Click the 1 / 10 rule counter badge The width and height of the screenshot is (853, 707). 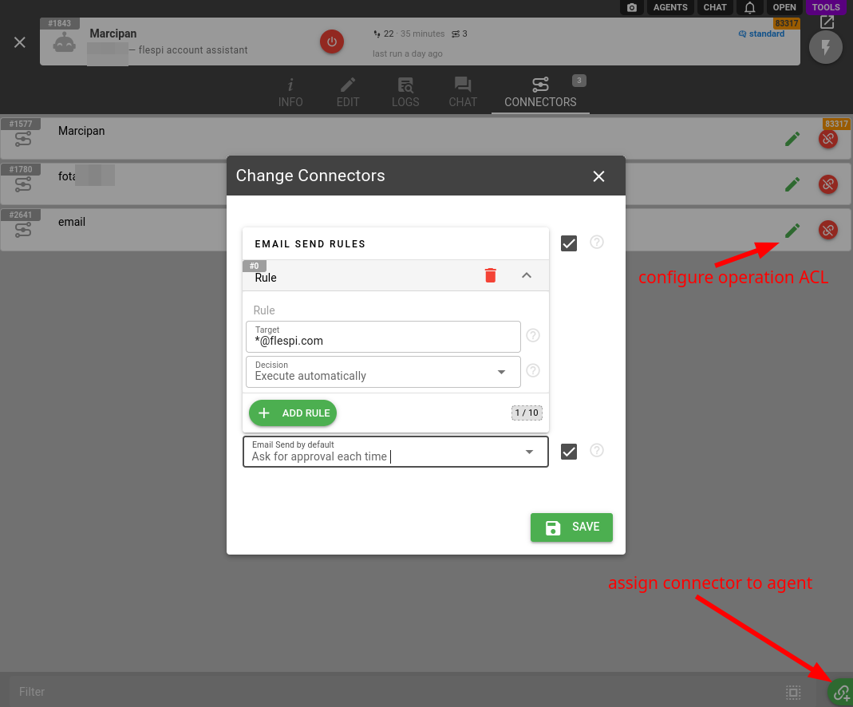click(x=527, y=413)
